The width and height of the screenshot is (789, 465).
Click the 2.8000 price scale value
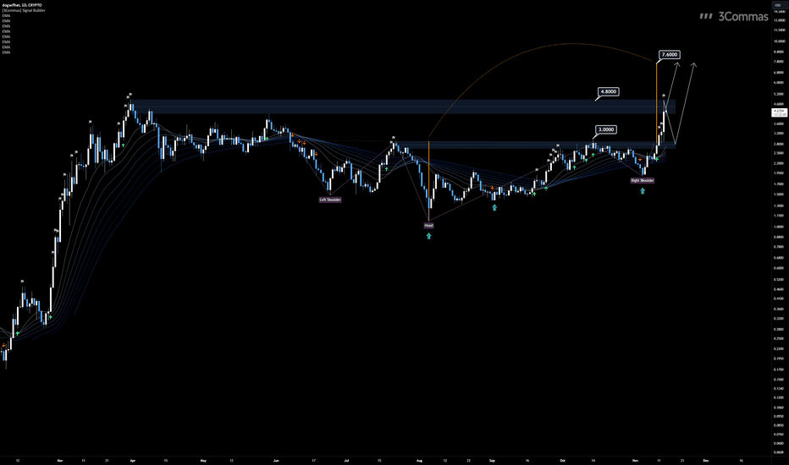[x=779, y=144]
